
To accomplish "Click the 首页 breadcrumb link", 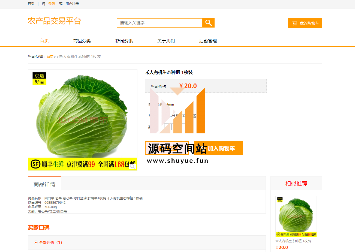I will coord(50,57).
